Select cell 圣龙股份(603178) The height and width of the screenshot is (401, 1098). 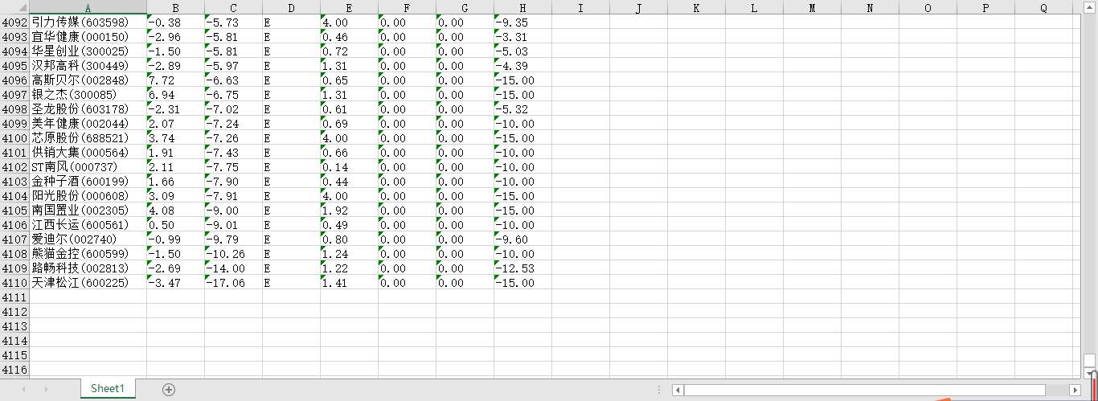(x=88, y=109)
